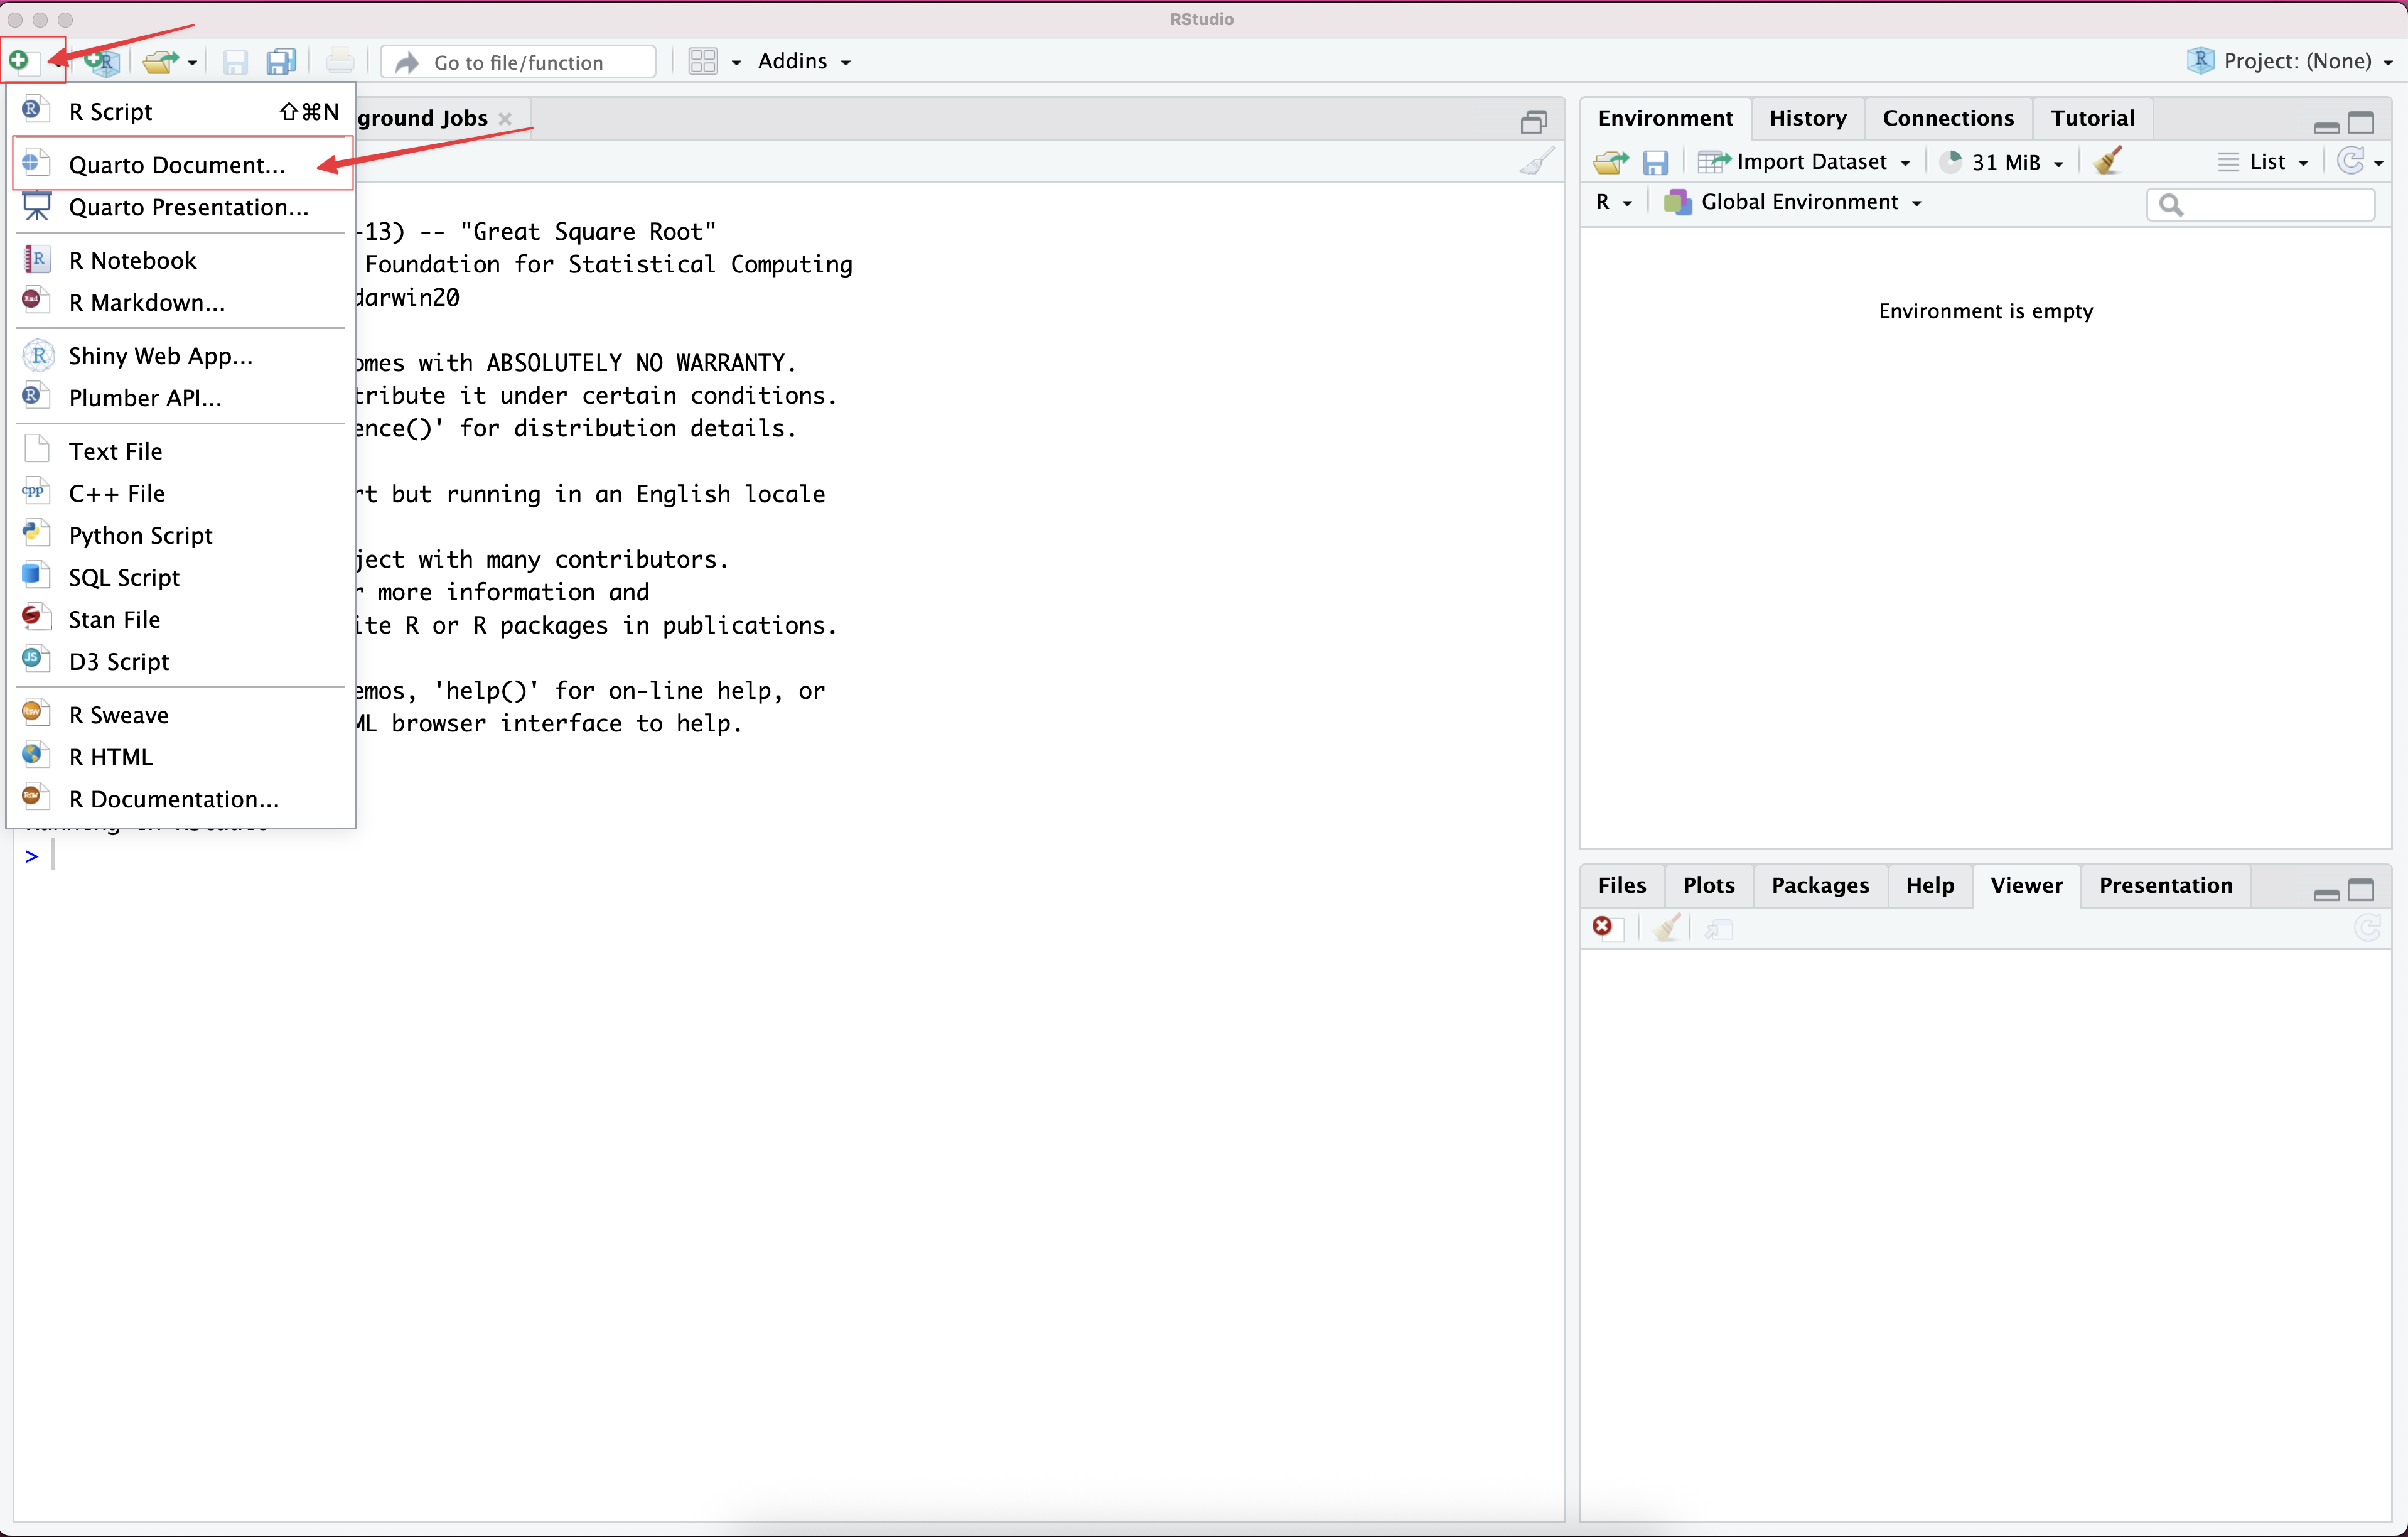Choose R Documentation... from the menu
Image resolution: width=2408 pixels, height=1537 pixels.
(x=181, y=799)
